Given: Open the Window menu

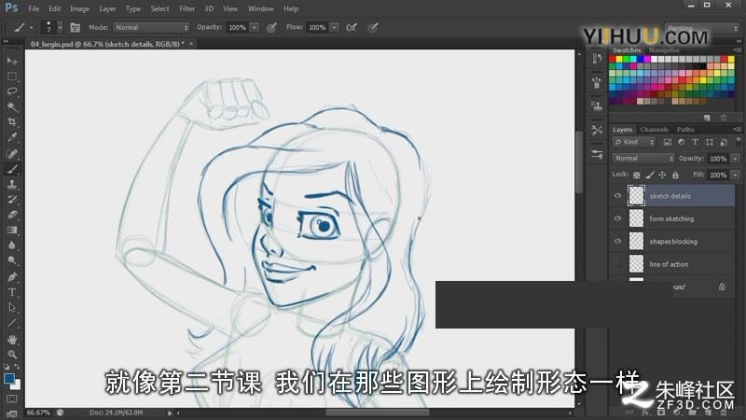Looking at the screenshot, I should [261, 8].
